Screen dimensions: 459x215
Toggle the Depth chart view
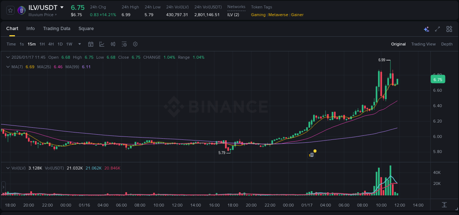[x=447, y=44]
